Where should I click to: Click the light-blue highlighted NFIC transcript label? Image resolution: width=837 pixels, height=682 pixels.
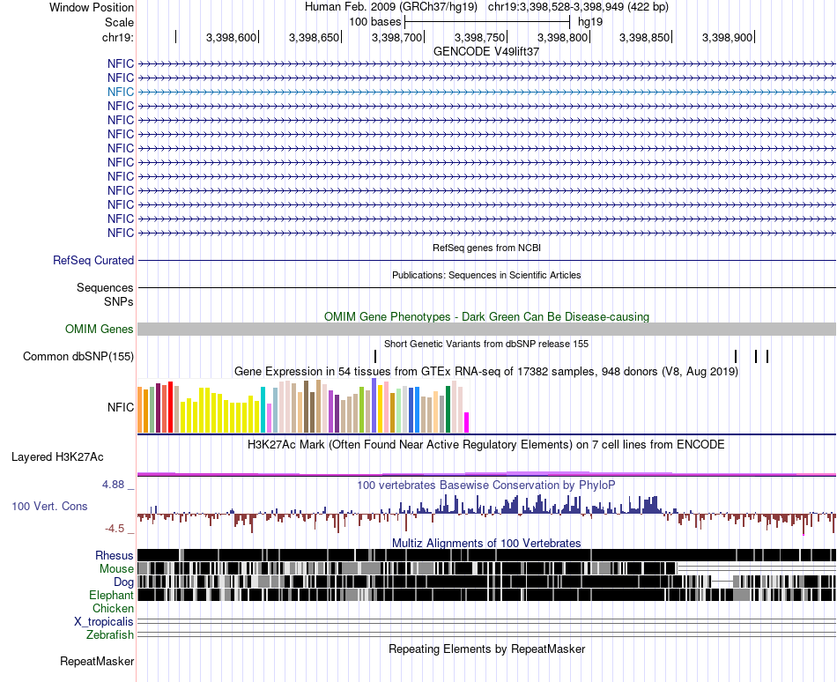[x=120, y=92]
